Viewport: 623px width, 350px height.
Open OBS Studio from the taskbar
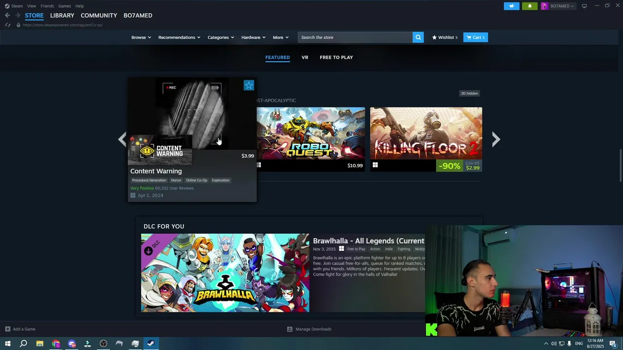coord(103,344)
